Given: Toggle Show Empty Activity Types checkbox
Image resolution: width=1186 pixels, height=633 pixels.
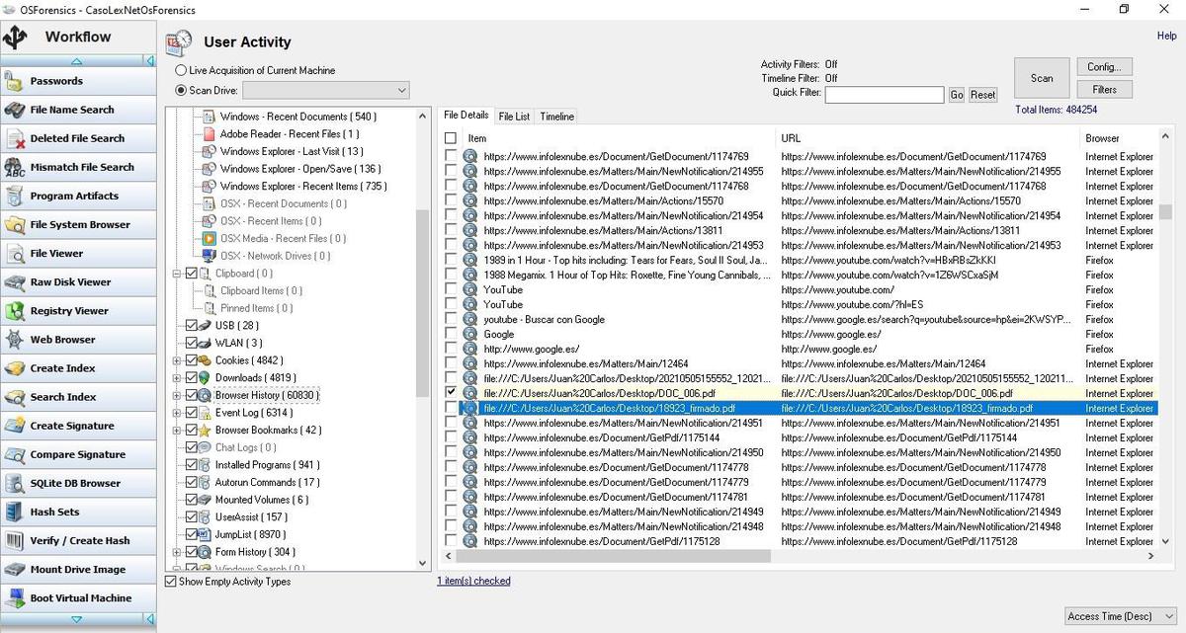Looking at the screenshot, I should pos(171,582).
